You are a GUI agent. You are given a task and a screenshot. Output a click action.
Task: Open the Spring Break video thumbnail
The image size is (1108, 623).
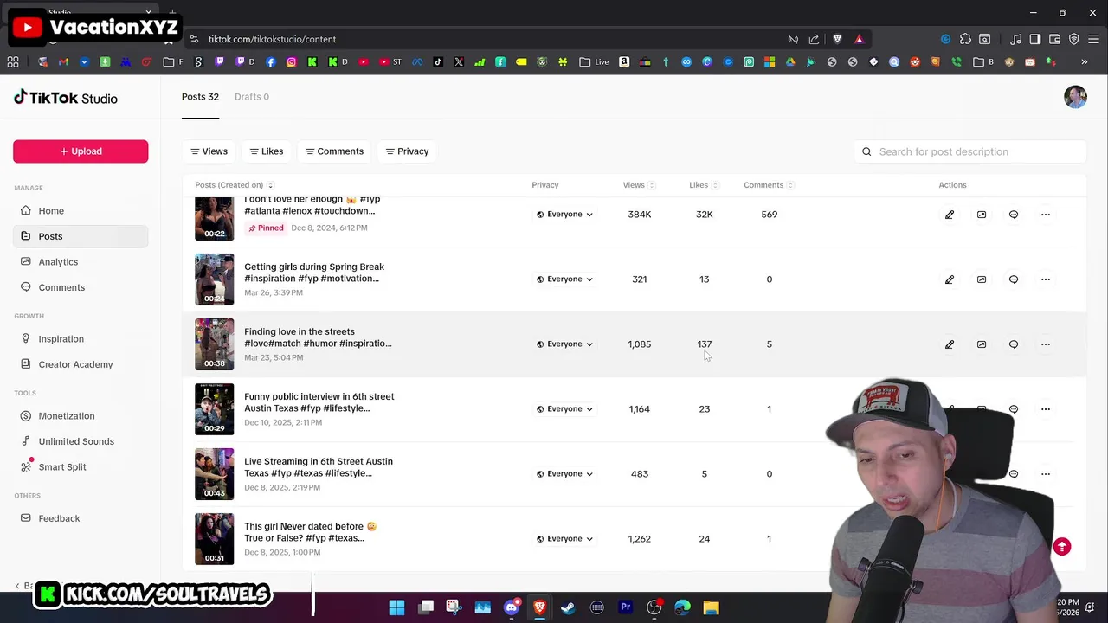pyautogui.click(x=214, y=279)
